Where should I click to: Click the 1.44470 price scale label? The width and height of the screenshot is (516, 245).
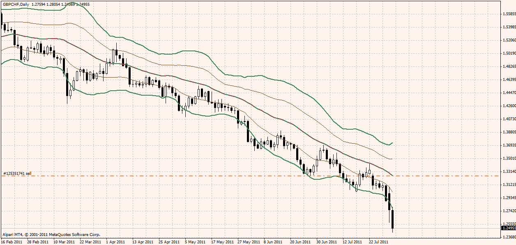509,93
